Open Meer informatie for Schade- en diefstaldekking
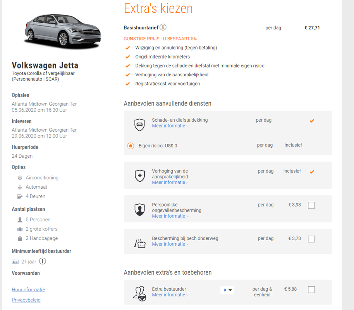Screen dimensions: 354x310 170,126
